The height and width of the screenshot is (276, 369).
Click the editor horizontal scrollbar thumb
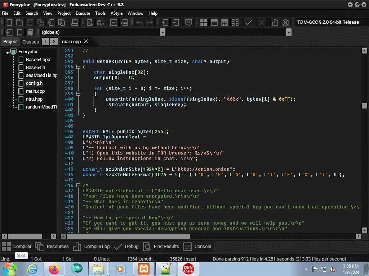128,236
